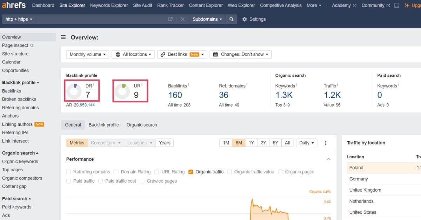This screenshot has height=220, width=421.
Task: Switch to the Backlink profile tab
Action: click(103, 125)
